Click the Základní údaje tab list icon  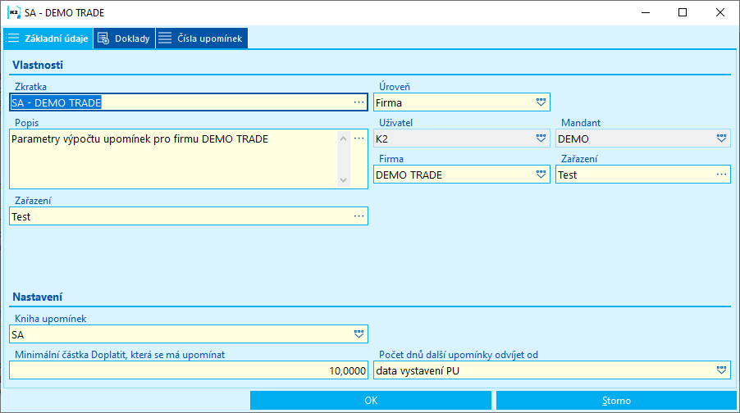click(x=13, y=39)
